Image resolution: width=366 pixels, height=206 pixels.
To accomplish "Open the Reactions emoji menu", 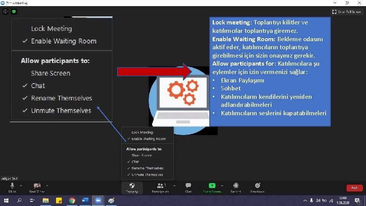I will (x=257, y=188).
